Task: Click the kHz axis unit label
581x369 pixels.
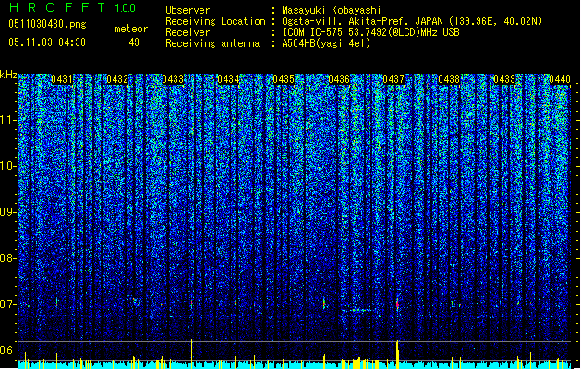Action: [x=8, y=75]
